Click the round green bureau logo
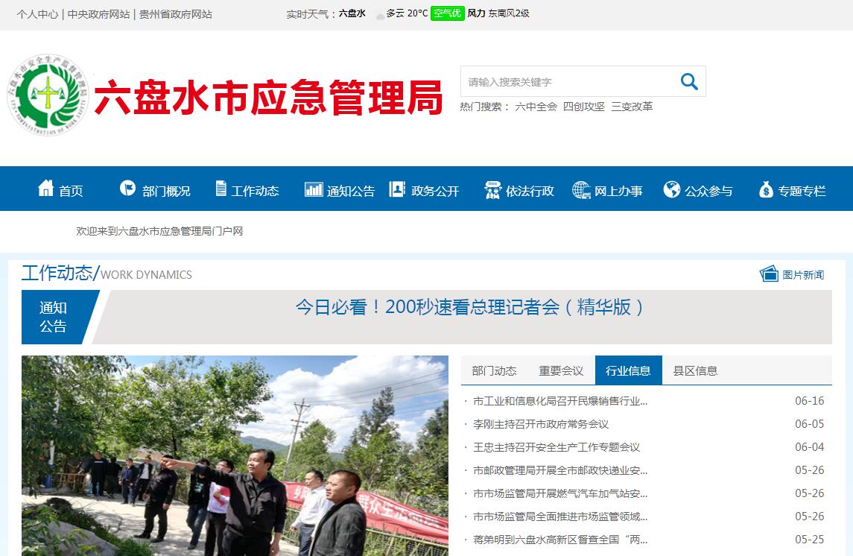This screenshot has width=853, height=556. coord(48,95)
